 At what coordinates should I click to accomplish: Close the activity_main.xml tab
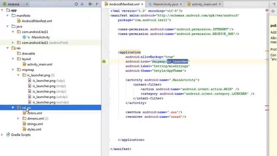point(220,4)
